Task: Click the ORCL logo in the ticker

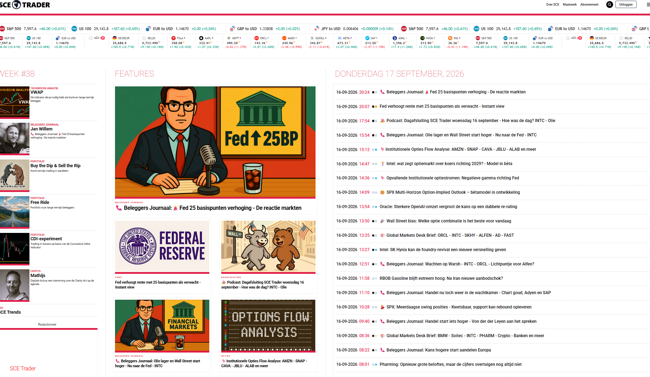Action: [257, 38]
